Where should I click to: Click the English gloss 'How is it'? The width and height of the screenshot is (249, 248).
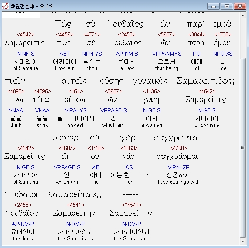coord(64,68)
